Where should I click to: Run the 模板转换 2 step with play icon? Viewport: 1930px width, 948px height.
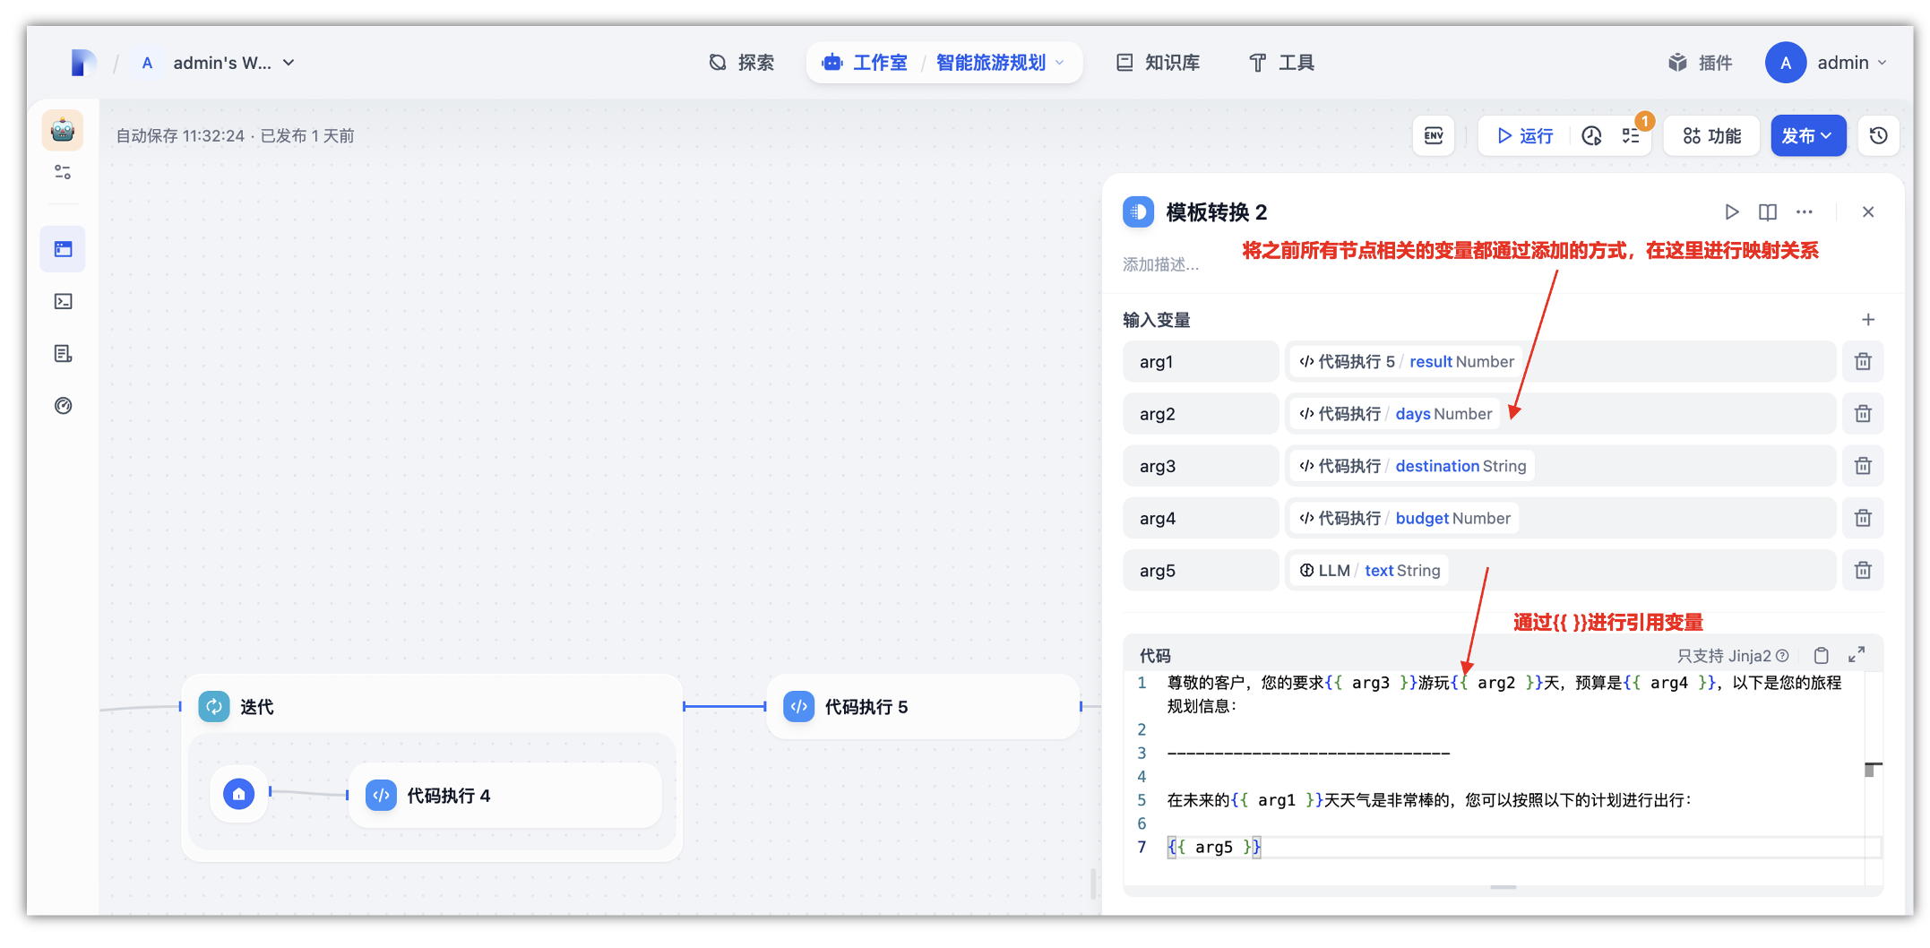(1732, 212)
